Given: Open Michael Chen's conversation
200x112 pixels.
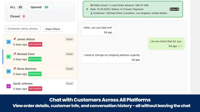Looking at the screenshot, I should coord(40,57).
